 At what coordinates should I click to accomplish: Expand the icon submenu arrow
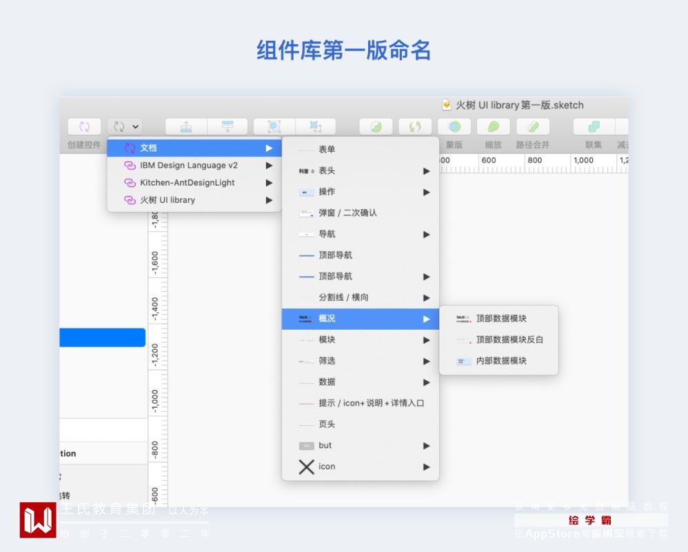427,467
